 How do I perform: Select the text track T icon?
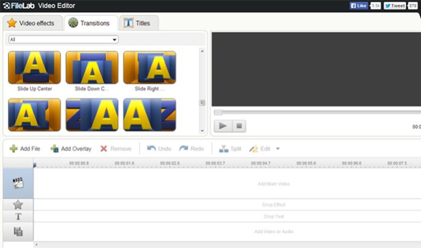(18, 216)
